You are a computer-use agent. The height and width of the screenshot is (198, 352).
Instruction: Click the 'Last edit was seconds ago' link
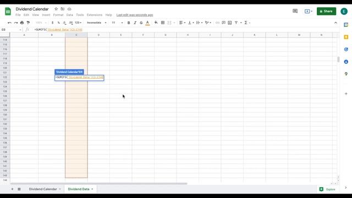tap(135, 15)
